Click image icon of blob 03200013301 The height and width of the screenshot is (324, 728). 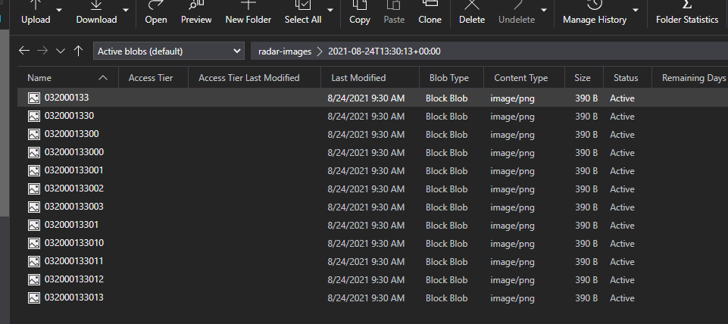coord(34,225)
